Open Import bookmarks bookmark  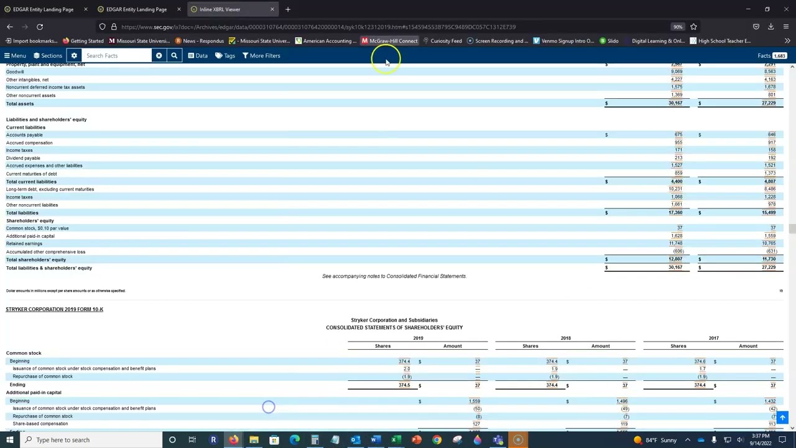[31, 41]
